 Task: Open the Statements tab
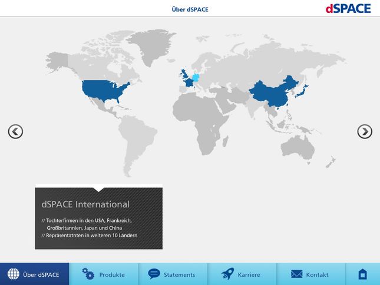[x=173, y=274]
